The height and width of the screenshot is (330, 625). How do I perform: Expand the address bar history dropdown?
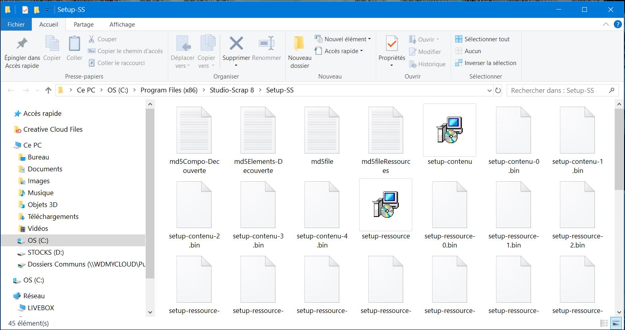[489, 90]
